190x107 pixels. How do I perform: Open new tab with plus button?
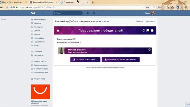[93, 2]
